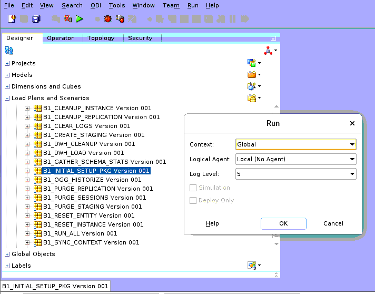375x294 pixels.
Task: Open the Labels icon menu
Action: (x=254, y=266)
